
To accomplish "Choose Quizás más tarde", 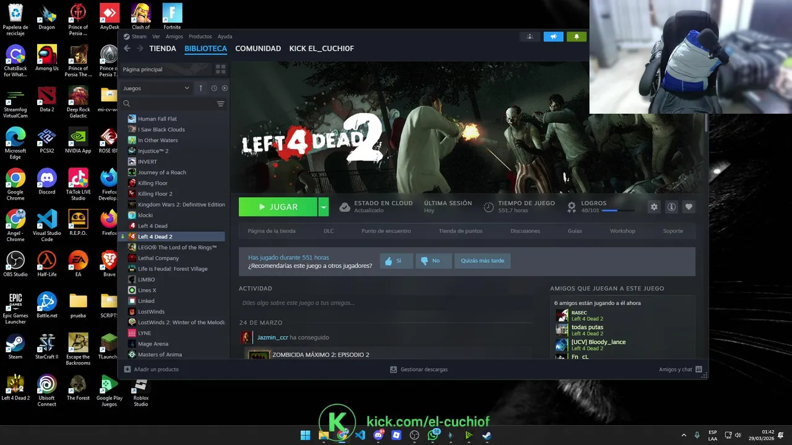I will pyautogui.click(x=483, y=261).
